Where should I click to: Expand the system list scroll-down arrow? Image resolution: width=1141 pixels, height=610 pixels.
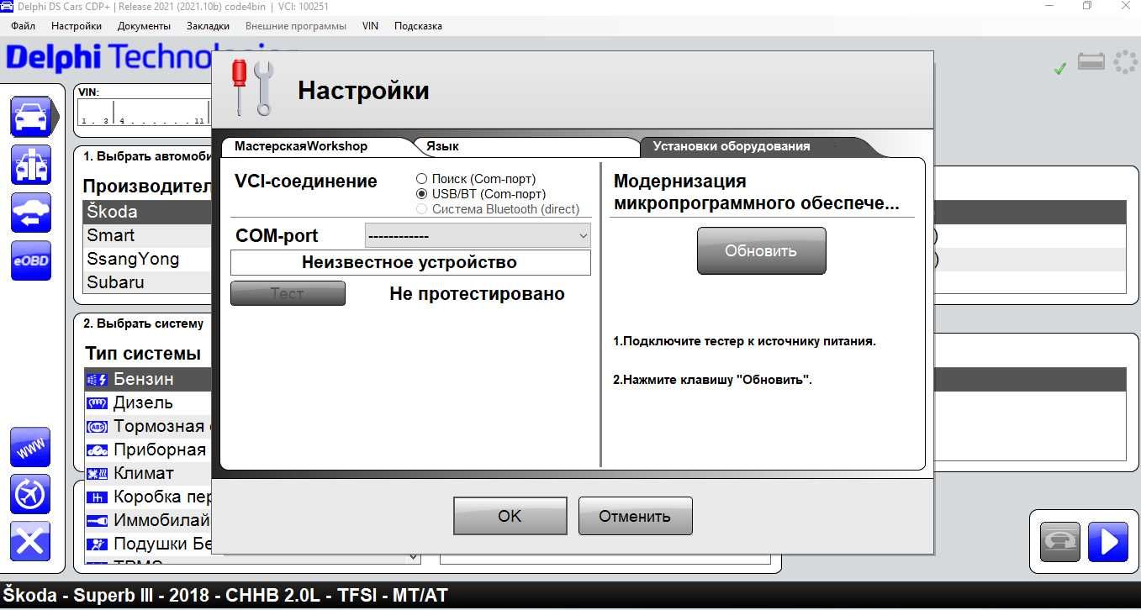pos(414,556)
